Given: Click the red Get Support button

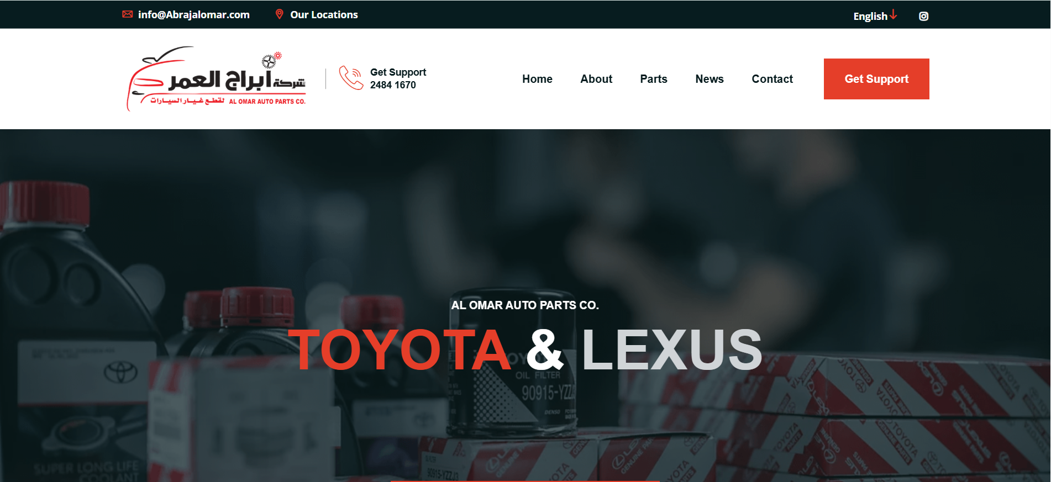Looking at the screenshot, I should (876, 79).
